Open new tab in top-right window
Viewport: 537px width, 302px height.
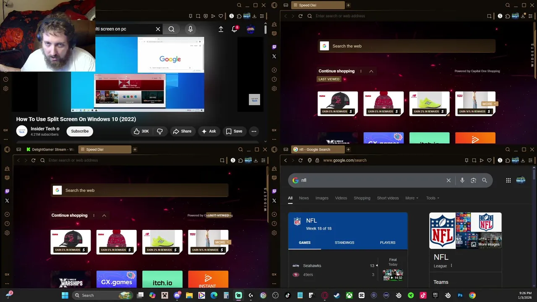348,5
